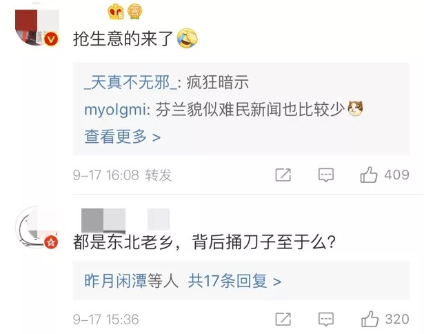This screenshot has height=334, width=424.
Task: Tap the crown membership badge icon
Action: (x=116, y=12)
